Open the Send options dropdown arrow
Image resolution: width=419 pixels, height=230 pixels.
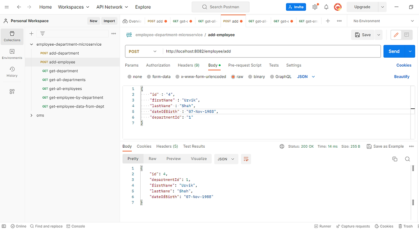(410, 52)
